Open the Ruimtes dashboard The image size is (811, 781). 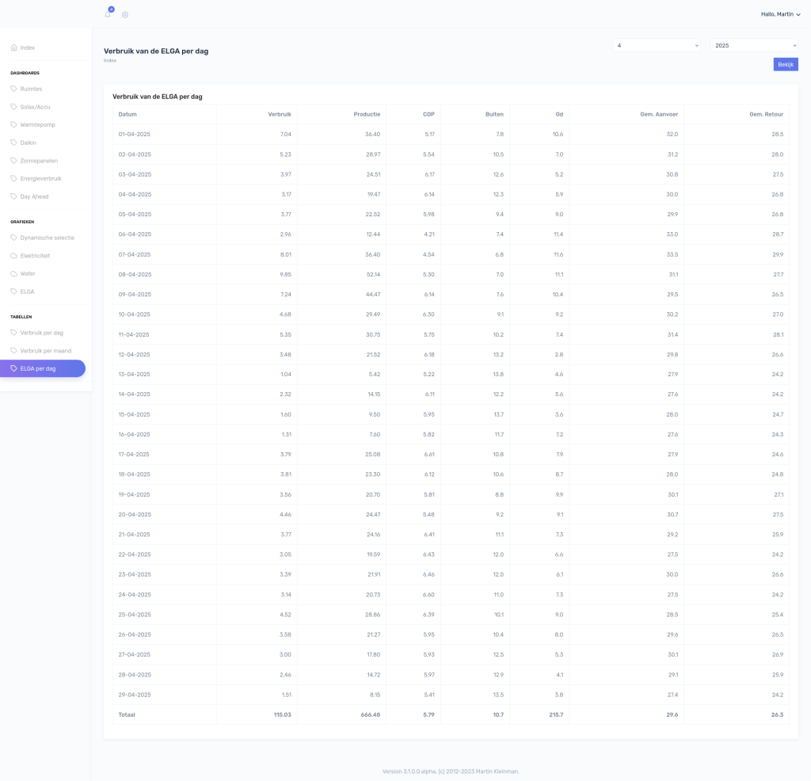coord(31,89)
